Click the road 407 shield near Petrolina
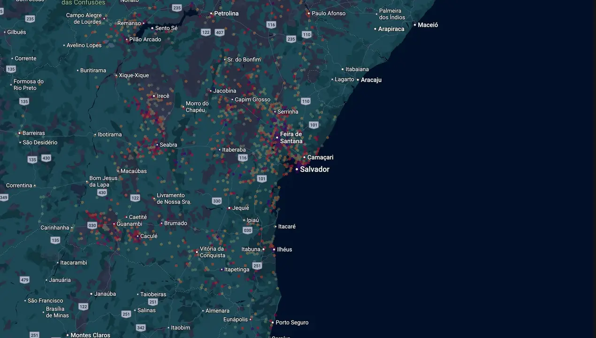This screenshot has height=338, width=596. click(220, 32)
